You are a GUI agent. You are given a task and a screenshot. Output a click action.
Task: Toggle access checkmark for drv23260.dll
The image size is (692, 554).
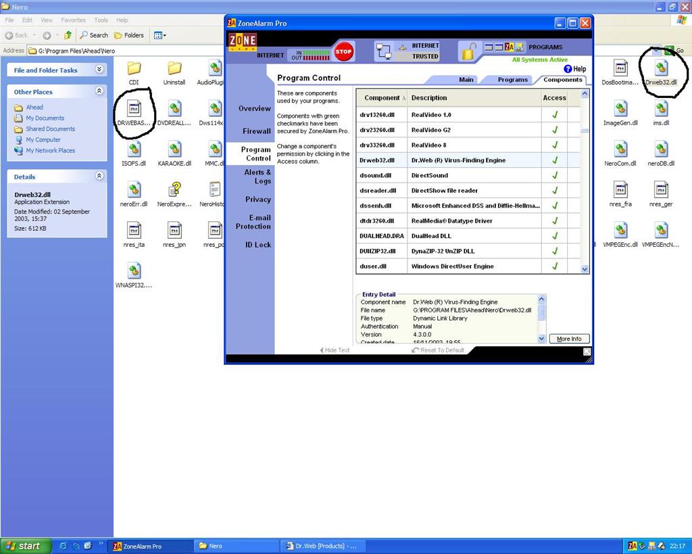click(x=555, y=130)
